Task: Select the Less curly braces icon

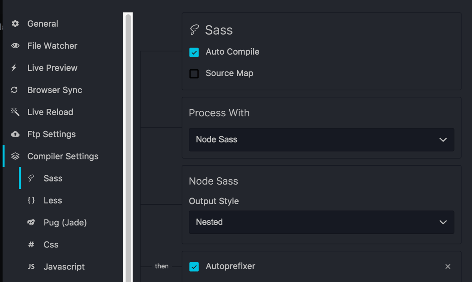Action: coord(31,200)
